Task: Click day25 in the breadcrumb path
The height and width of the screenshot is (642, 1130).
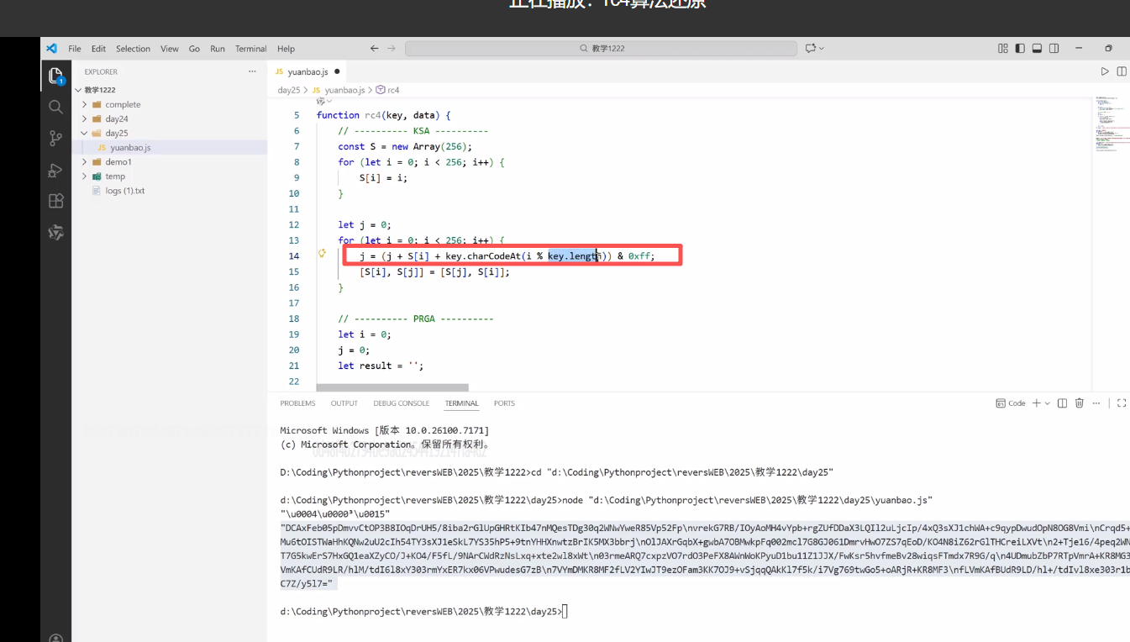Action: (289, 90)
